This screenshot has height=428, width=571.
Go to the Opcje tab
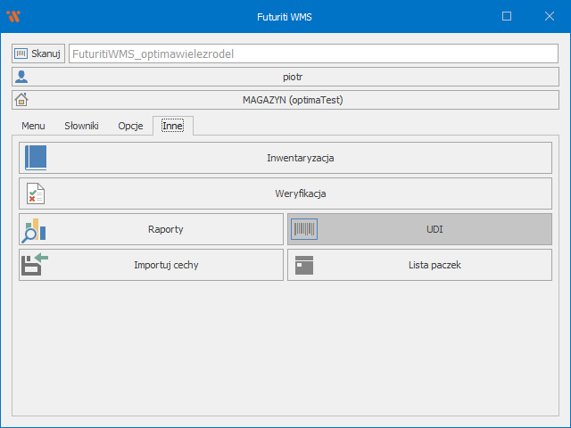[x=130, y=126]
